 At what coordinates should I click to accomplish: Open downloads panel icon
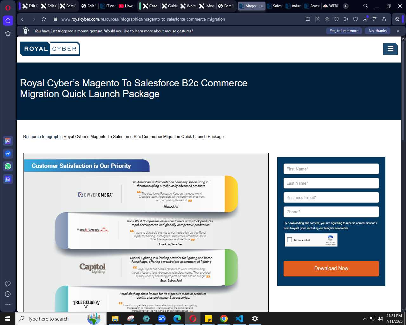(x=365, y=19)
